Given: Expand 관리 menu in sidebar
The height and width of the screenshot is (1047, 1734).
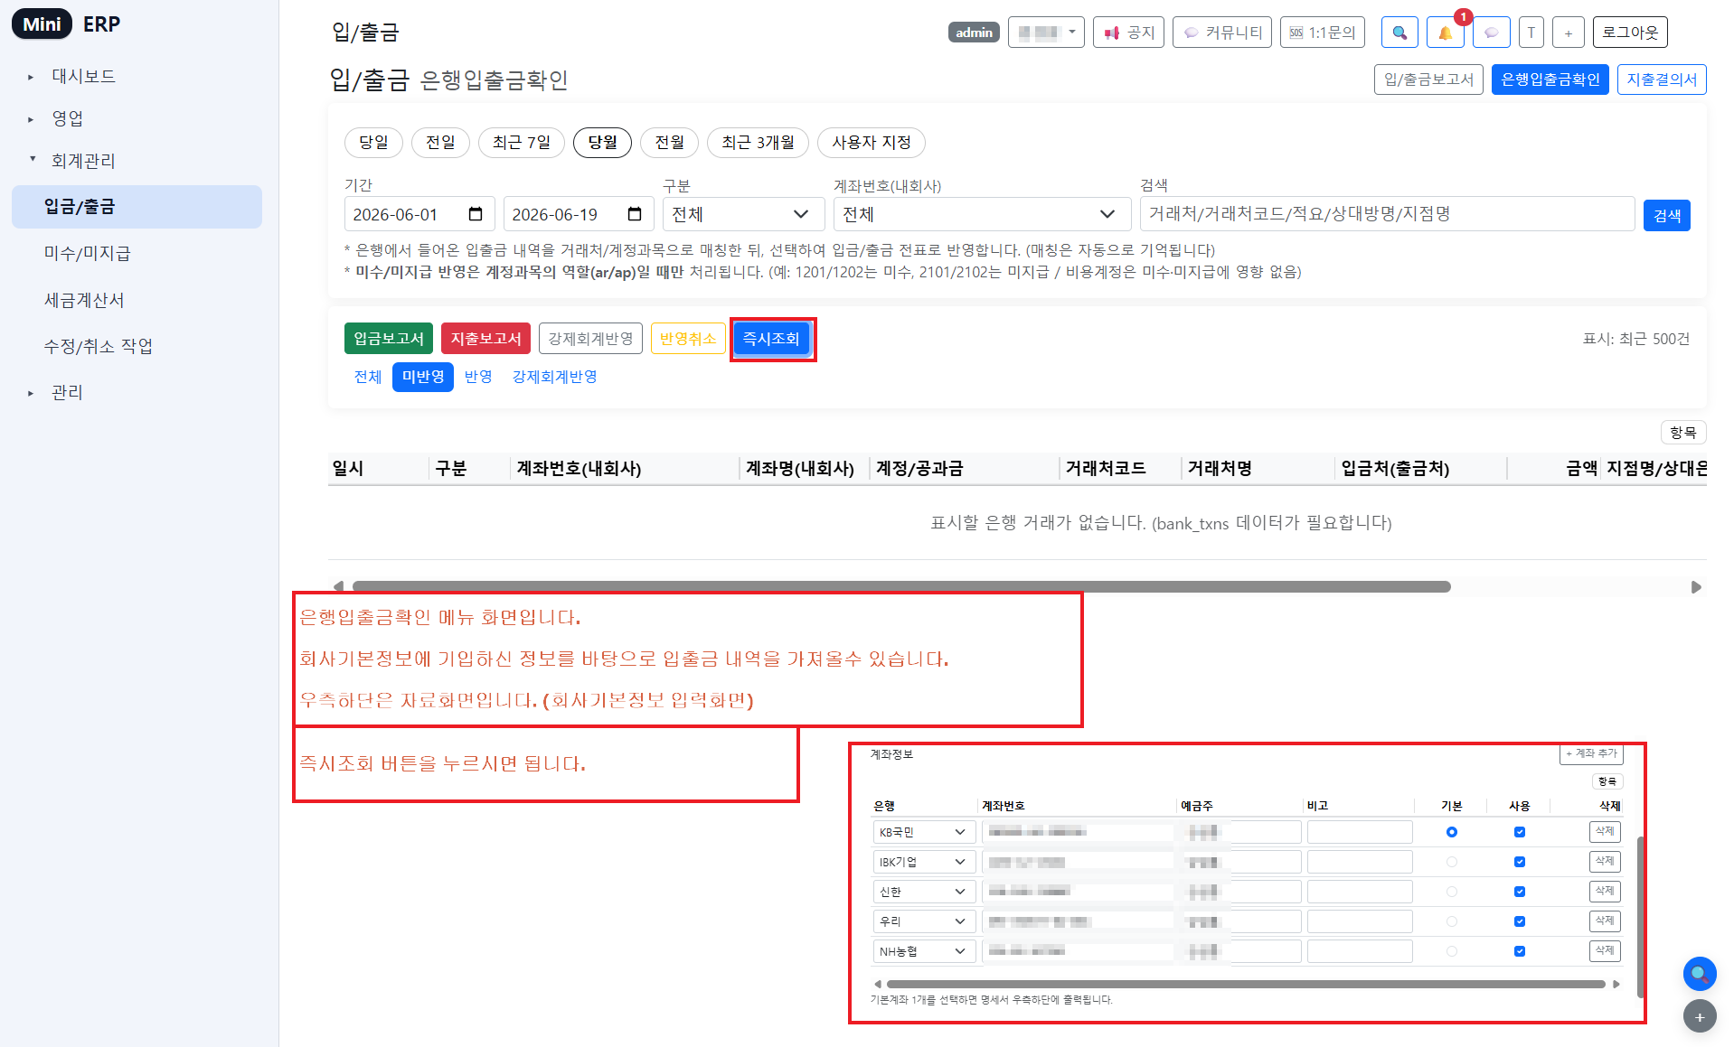Looking at the screenshot, I should click(67, 392).
